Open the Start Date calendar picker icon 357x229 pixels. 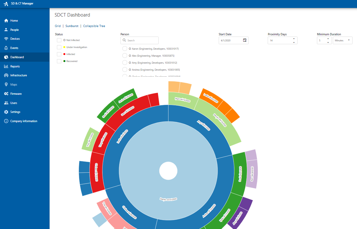coord(245,40)
